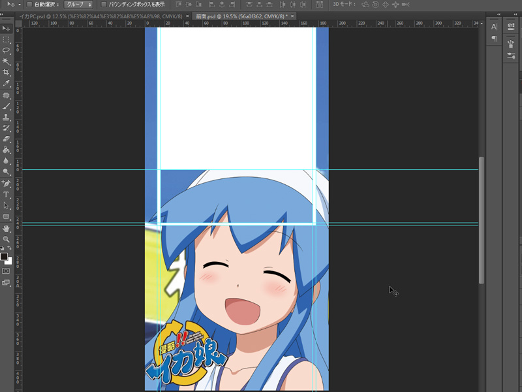522x392 pixels.
Task: Enable the 自動選択 checkbox
Action: (29, 5)
